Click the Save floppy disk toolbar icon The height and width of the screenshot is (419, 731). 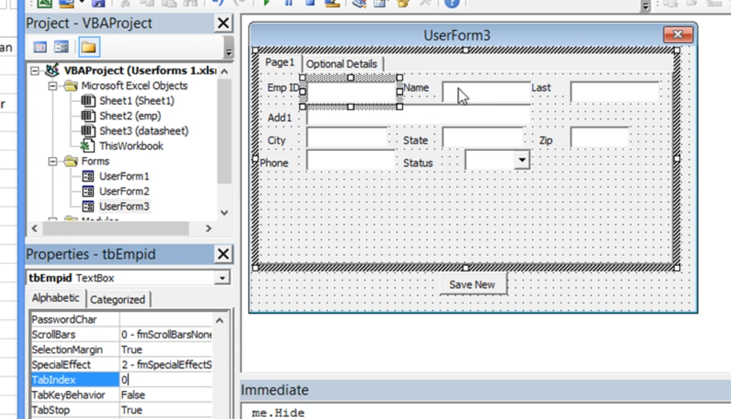pos(98,4)
